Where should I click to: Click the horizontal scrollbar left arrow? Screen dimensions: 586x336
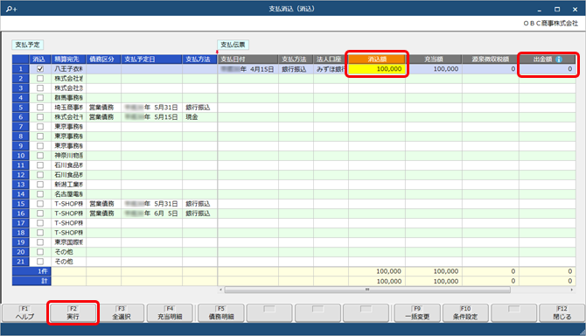221,290
